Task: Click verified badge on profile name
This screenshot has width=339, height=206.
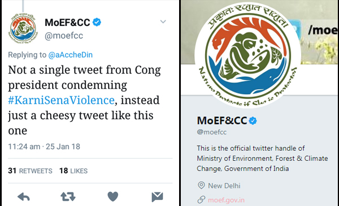Action: pos(253,121)
